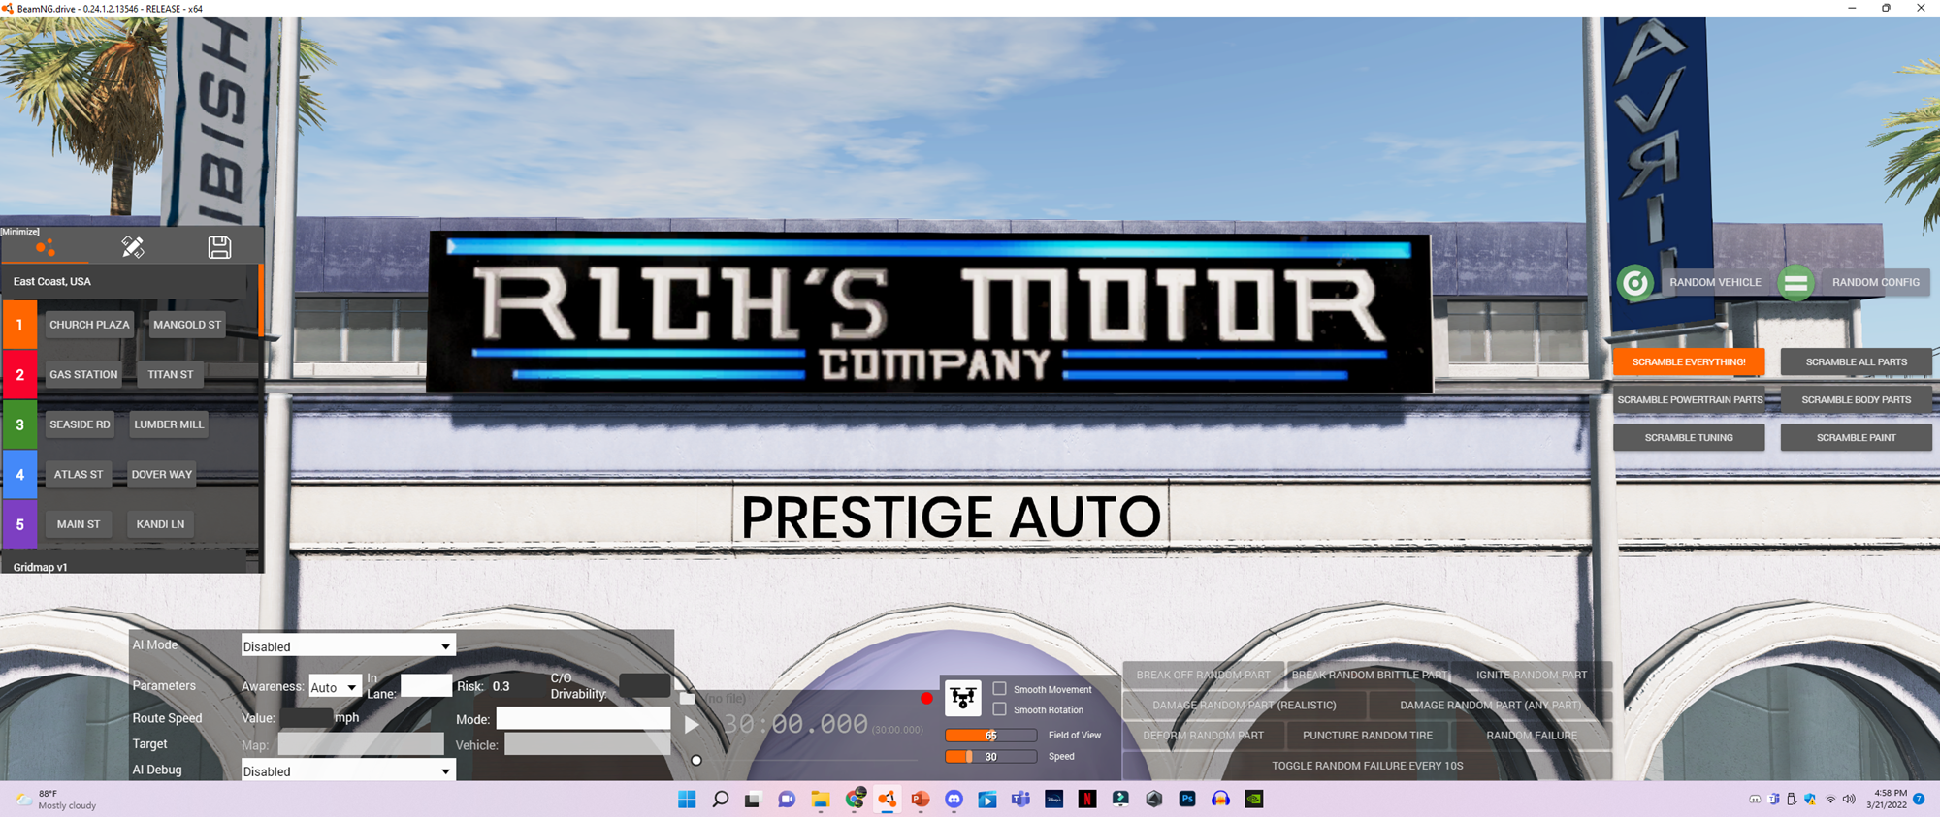The image size is (1940, 817).
Task: Focus the In Lane input field
Action: pos(427,685)
